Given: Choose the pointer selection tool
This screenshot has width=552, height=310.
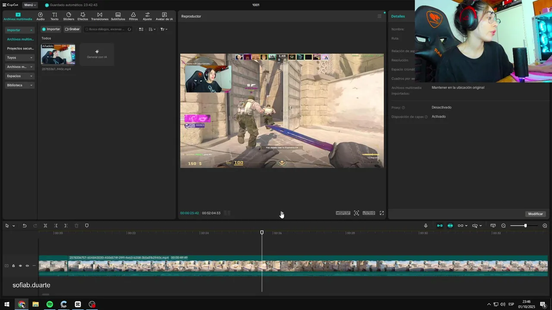Looking at the screenshot, I should (x=7, y=226).
